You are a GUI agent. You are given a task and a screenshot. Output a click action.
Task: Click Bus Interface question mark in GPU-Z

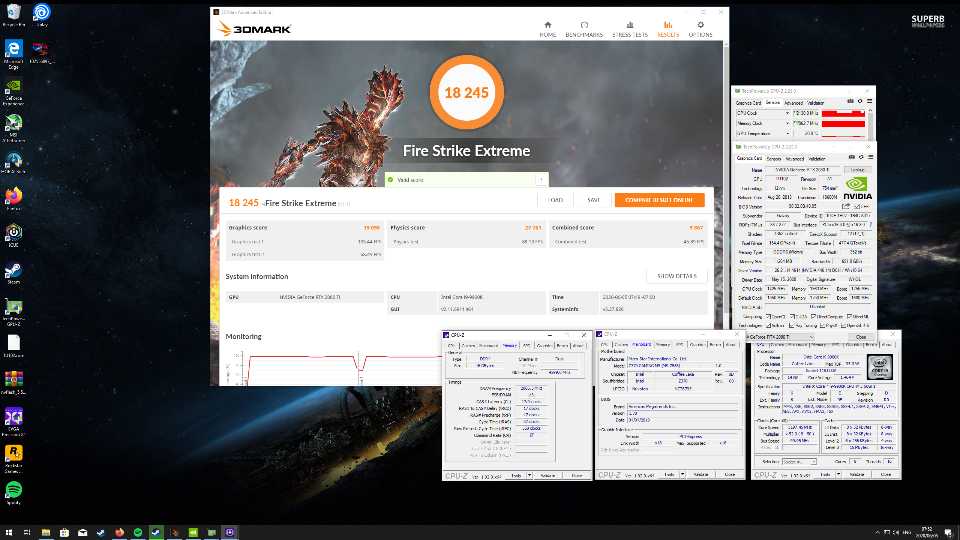(x=871, y=225)
